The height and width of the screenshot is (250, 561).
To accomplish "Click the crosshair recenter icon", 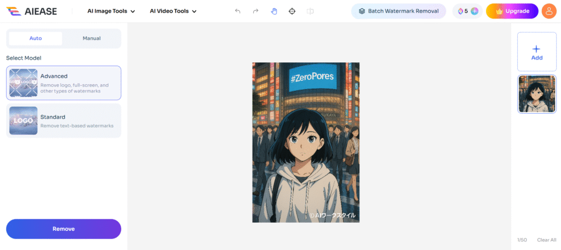I will point(292,11).
